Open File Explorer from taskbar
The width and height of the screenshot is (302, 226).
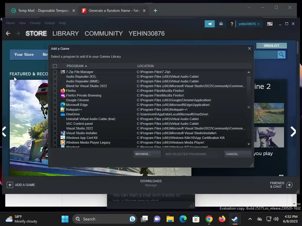pos(170,219)
